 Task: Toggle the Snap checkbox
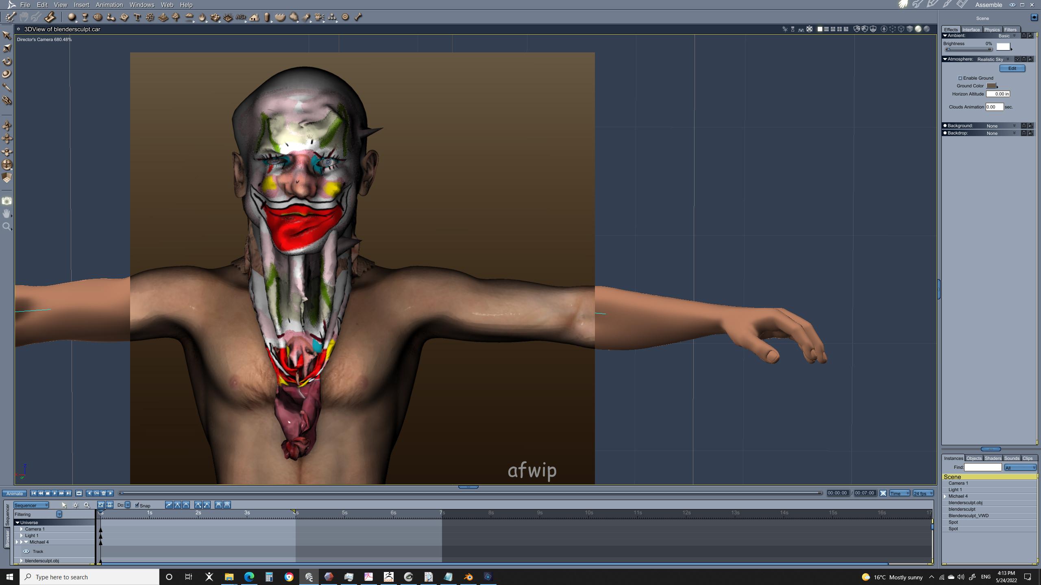point(137,505)
